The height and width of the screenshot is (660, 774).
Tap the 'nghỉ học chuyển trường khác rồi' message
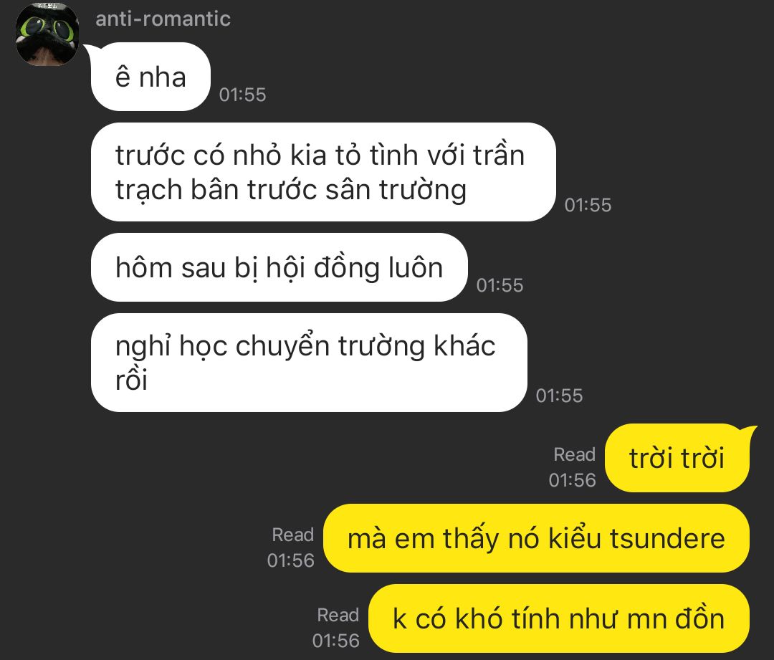point(309,363)
